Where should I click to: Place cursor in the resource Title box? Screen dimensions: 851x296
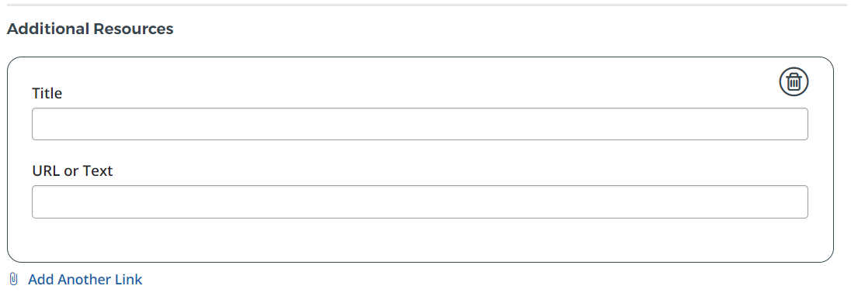419,124
